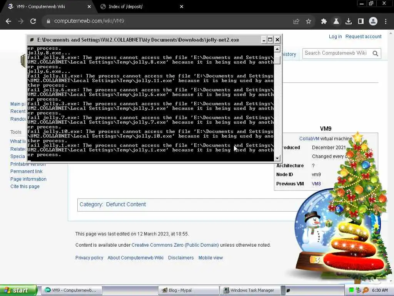Switch to Blog - Mypal taskbar item
394x296 pixels.
point(189,290)
